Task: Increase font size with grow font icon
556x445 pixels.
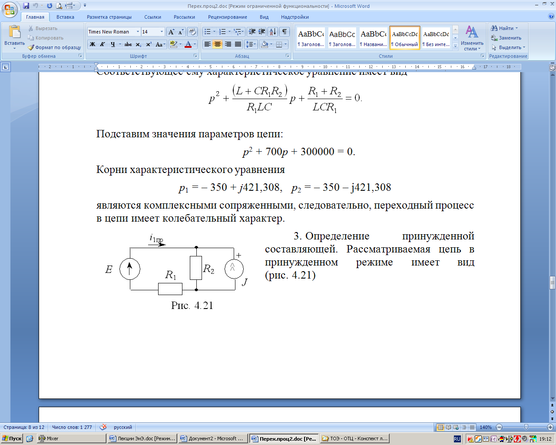Action: (x=171, y=32)
